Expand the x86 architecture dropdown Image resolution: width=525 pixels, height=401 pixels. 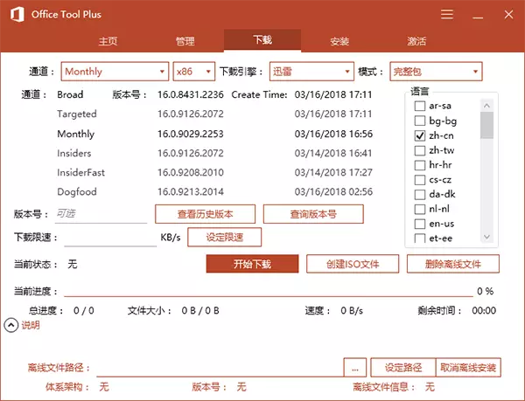194,72
